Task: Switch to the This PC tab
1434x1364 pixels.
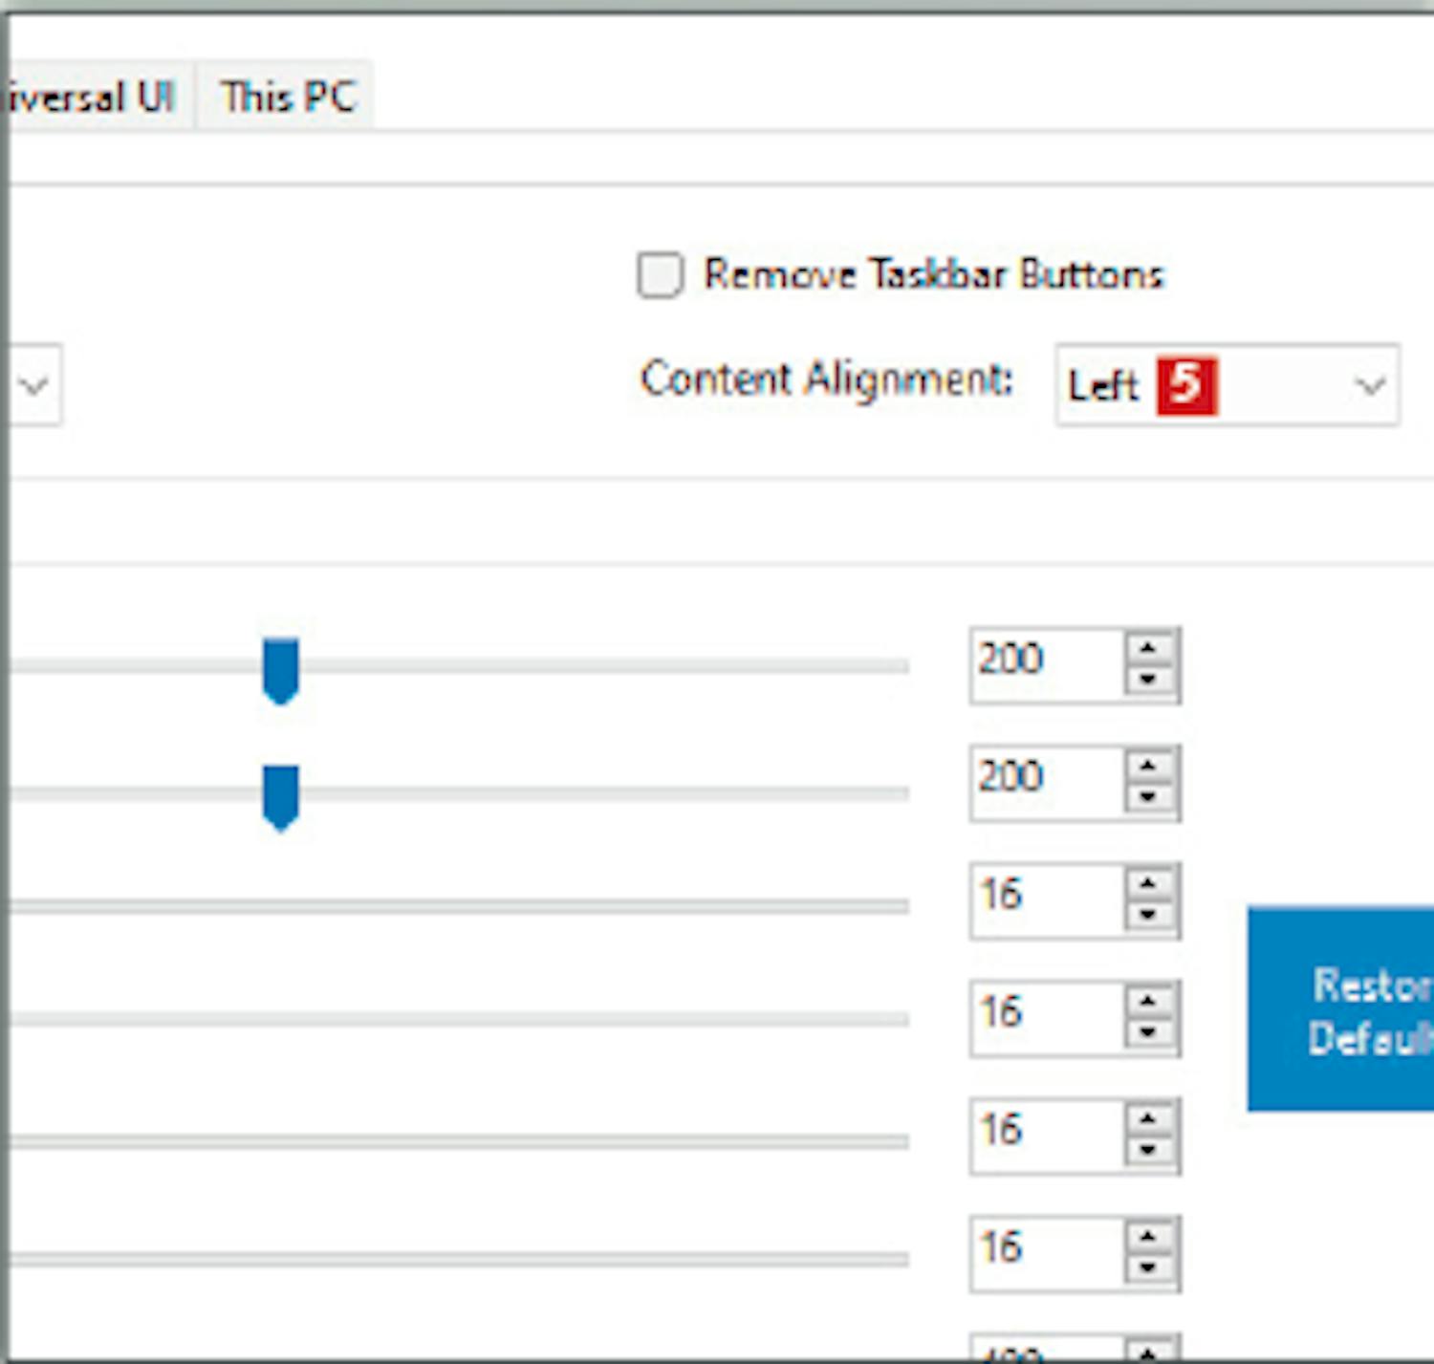Action: click(x=287, y=97)
